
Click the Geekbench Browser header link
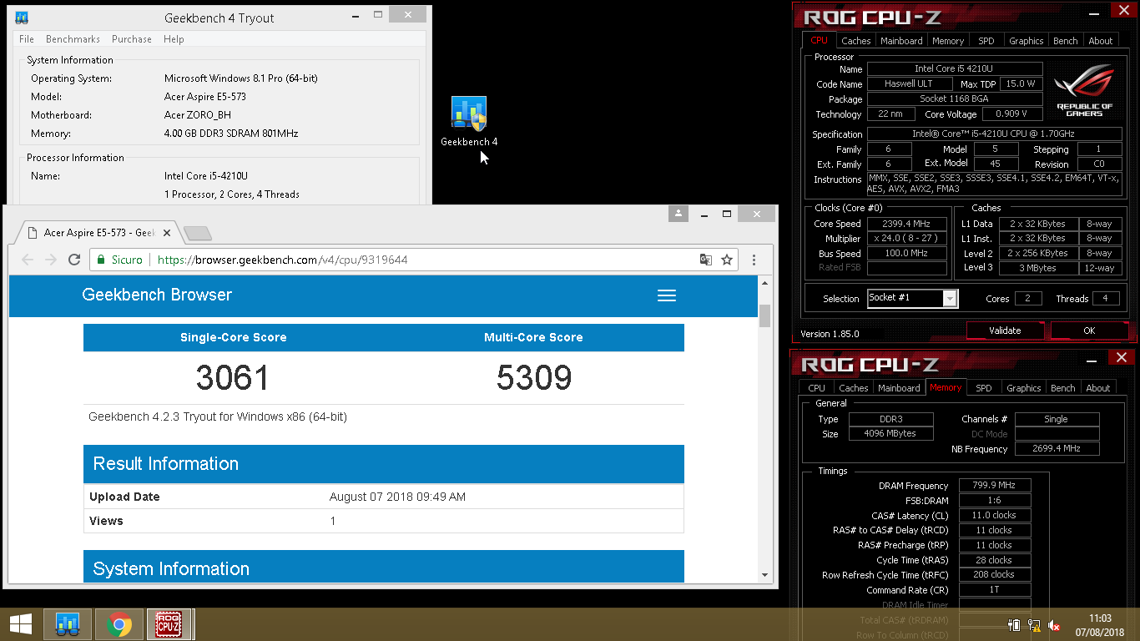pyautogui.click(x=157, y=295)
